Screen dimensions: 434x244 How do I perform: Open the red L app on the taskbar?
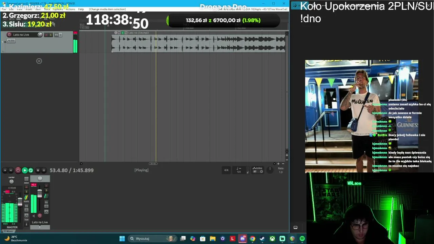[x=233, y=239]
